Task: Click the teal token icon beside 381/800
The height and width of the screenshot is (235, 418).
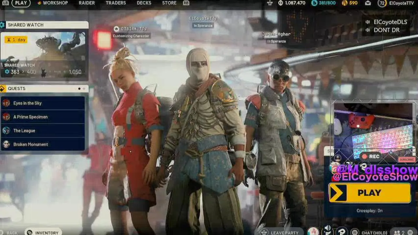Action: (314, 3)
